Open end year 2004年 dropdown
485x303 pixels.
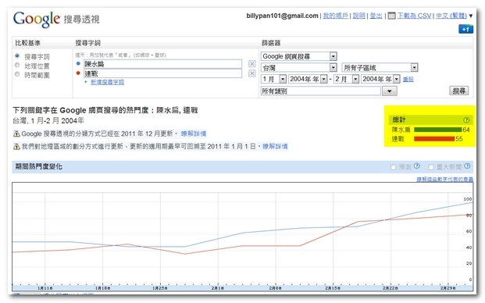381,79
